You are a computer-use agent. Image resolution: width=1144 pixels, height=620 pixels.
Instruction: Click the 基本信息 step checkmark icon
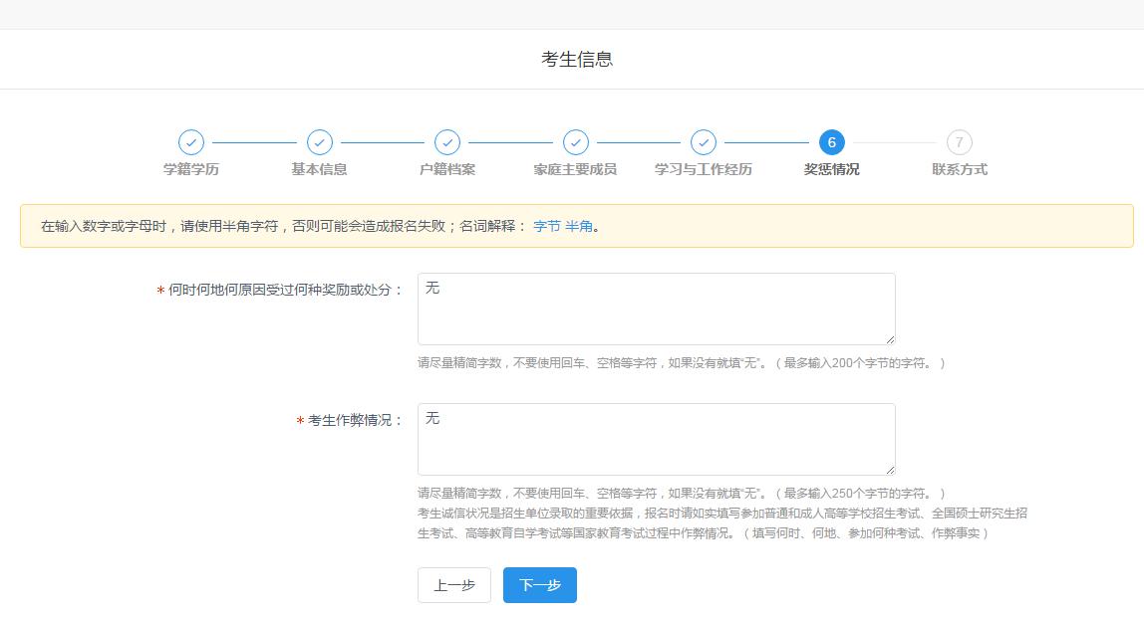pyautogui.click(x=319, y=142)
